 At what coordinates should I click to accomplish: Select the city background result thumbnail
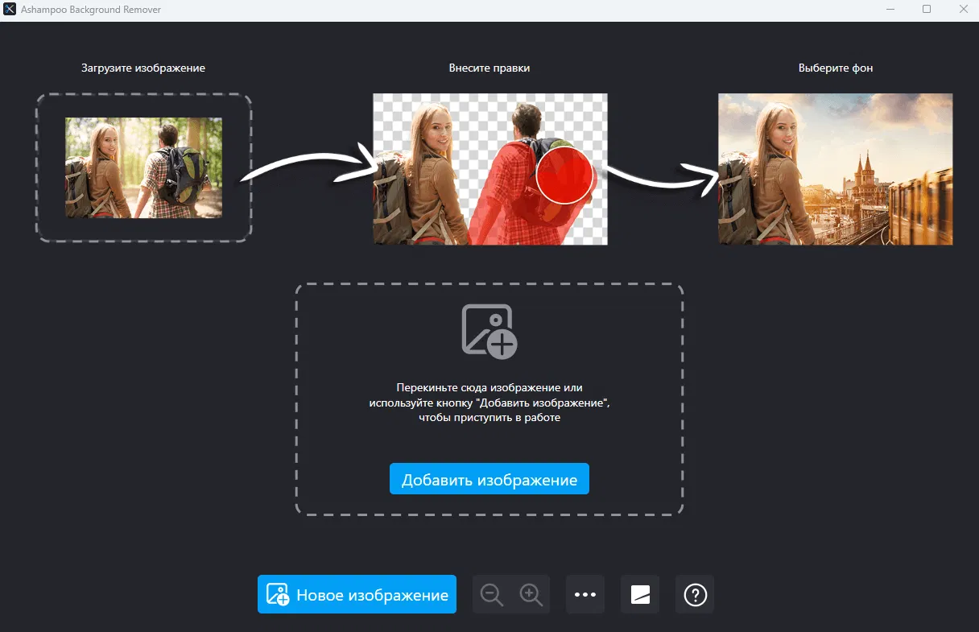835,169
